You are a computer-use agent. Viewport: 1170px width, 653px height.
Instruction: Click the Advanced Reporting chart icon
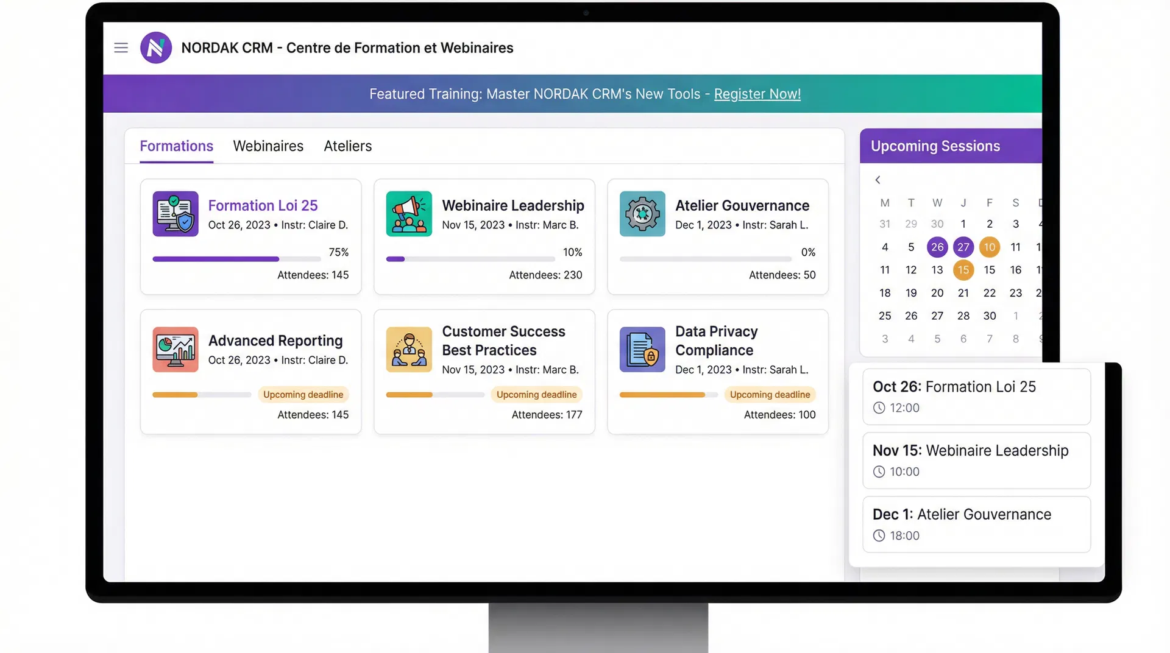tap(175, 350)
